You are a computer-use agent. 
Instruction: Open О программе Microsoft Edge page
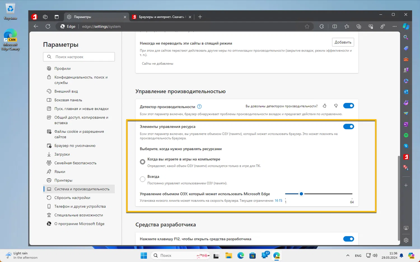tap(79, 224)
